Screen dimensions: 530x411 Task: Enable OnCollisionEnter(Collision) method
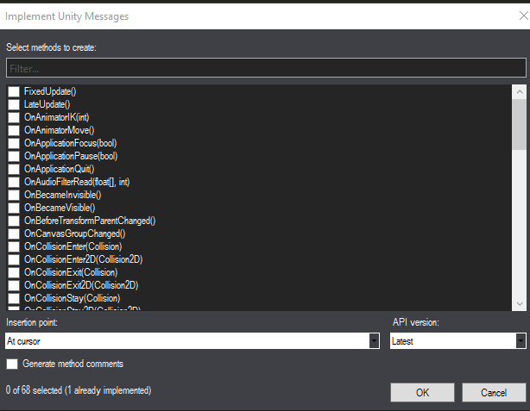14,246
